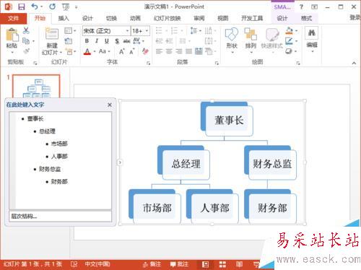
Task: Select slide 1 thumbnail
Action: pyautogui.click(x=36, y=86)
